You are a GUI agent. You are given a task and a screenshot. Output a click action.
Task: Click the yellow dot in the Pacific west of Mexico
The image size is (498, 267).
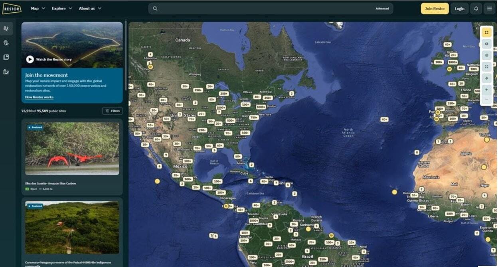[157, 181]
